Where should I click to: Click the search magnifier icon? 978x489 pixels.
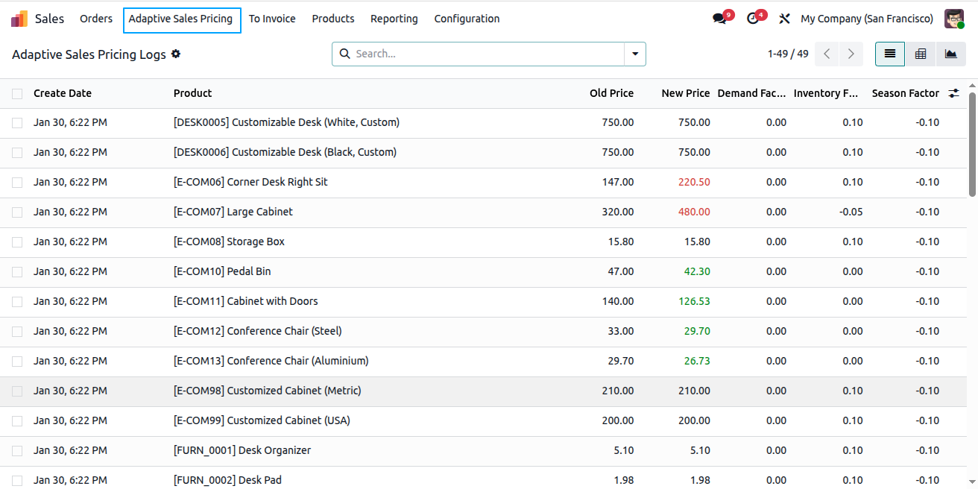(344, 54)
